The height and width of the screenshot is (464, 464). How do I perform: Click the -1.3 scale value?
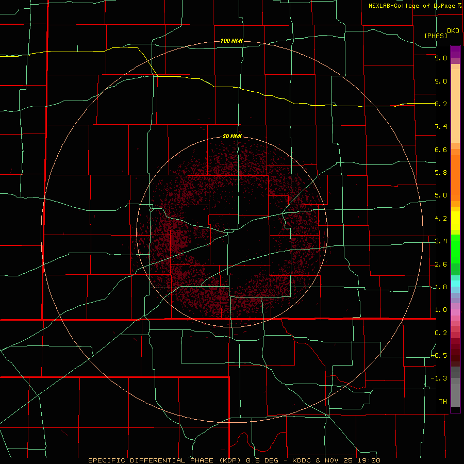tap(439, 378)
